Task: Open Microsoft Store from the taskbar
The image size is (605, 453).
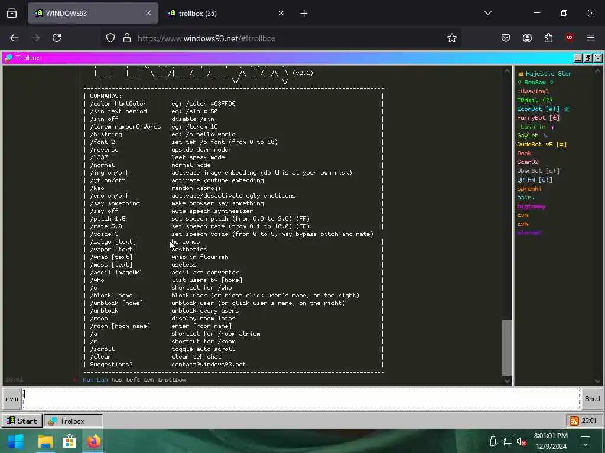Action: click(x=70, y=441)
